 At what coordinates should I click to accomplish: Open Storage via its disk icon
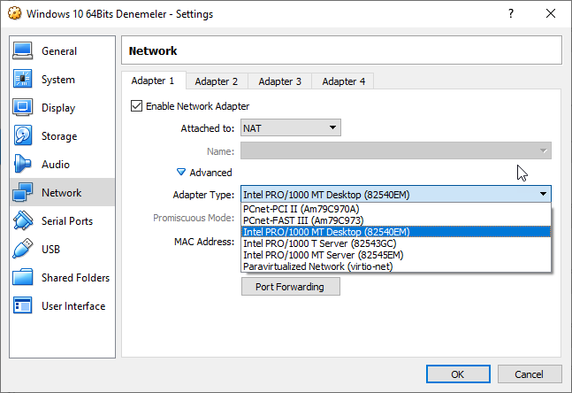[23, 135]
